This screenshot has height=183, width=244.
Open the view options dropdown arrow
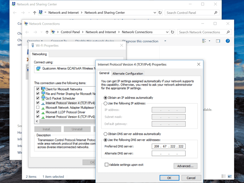tap(209, 41)
